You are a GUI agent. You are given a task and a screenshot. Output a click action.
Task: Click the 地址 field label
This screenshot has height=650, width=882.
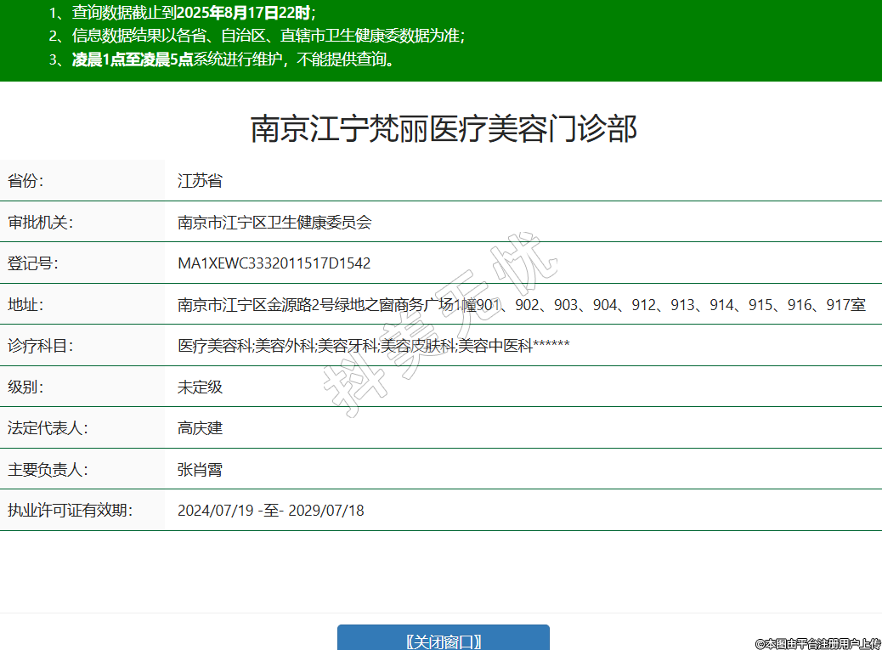click(x=25, y=305)
